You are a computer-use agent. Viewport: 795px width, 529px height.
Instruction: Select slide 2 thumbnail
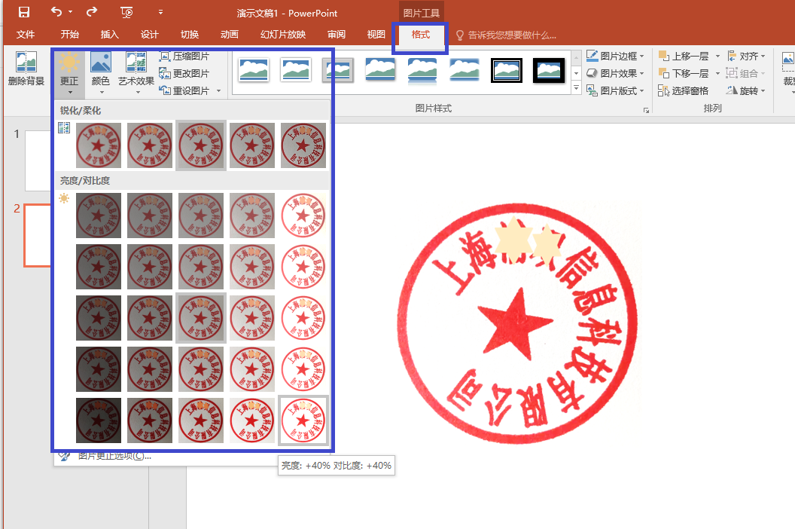[38, 235]
